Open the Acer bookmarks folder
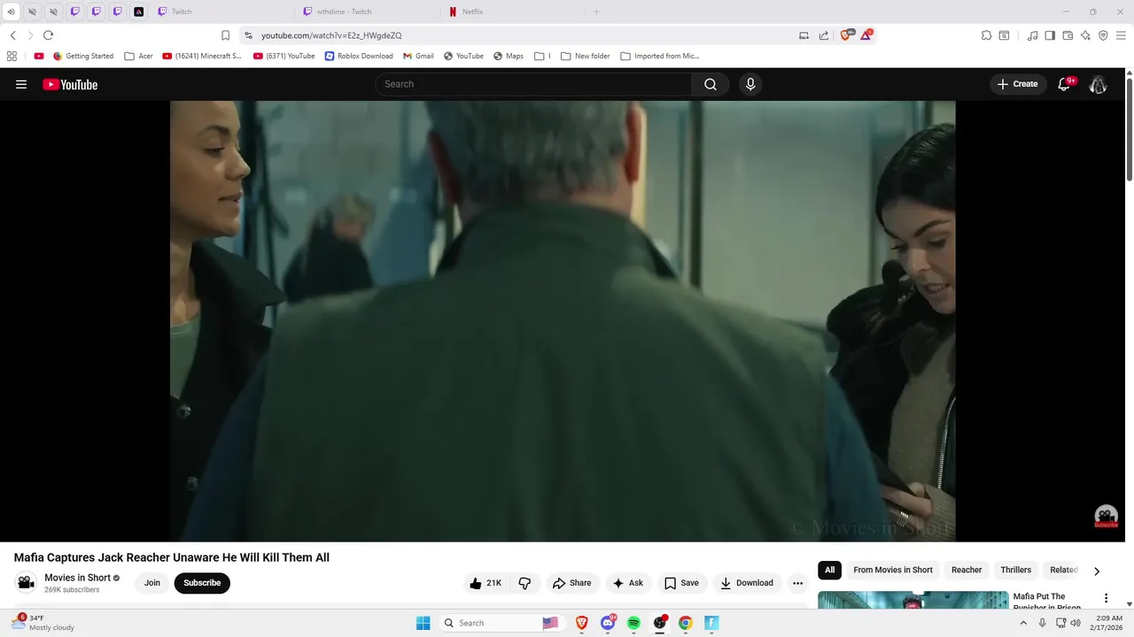Image resolution: width=1134 pixels, height=637 pixels. 138,56
